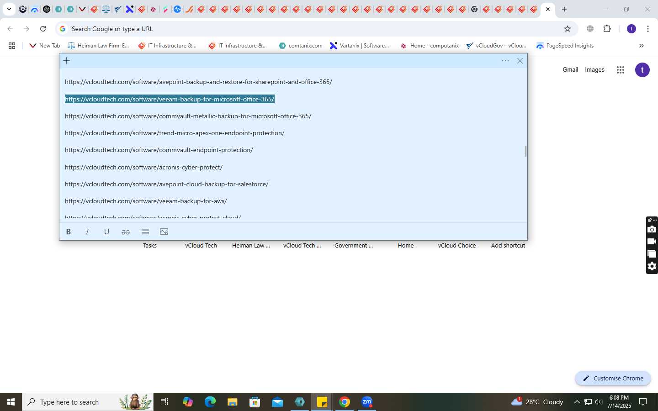This screenshot has height=411, width=658.
Task: Click the sticky note vertical scrollbar thumb
Action: 525,151
